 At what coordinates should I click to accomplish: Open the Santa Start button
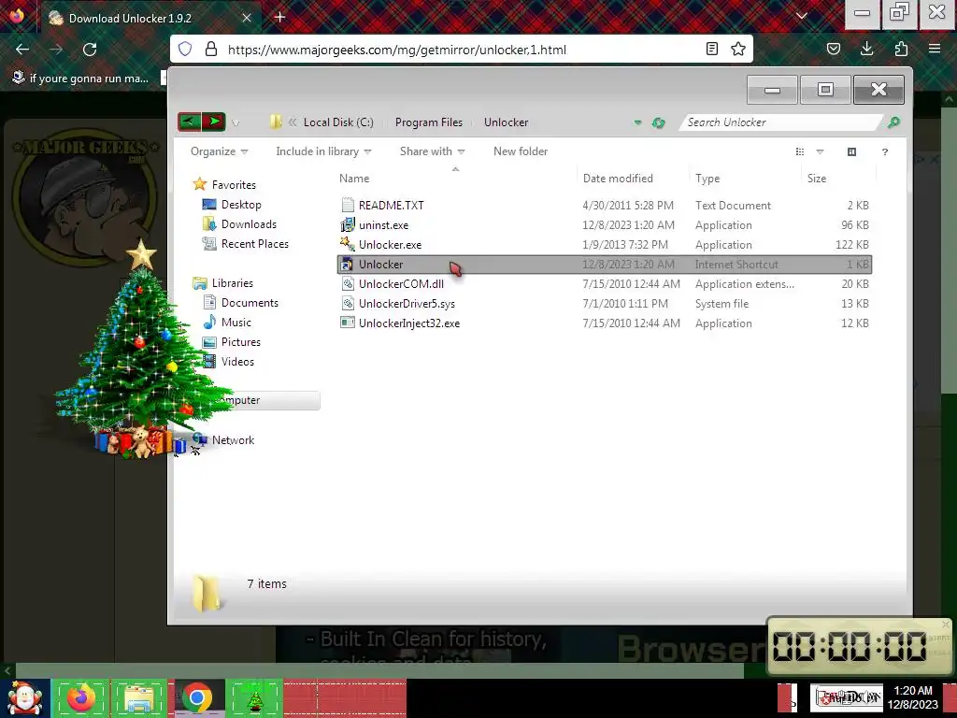25,697
